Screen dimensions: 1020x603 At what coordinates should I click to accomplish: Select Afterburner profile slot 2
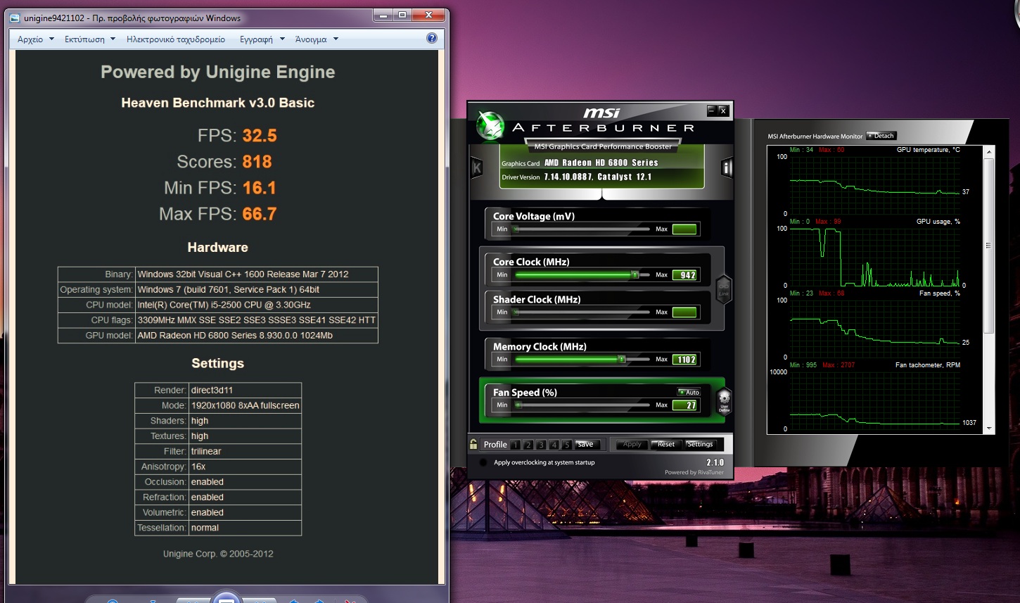[x=528, y=445]
